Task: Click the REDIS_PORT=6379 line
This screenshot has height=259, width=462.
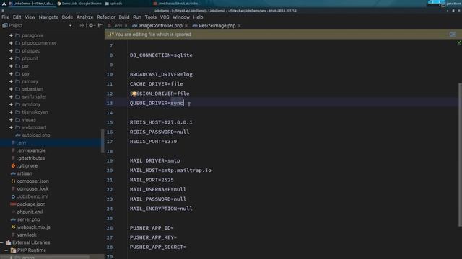Action: click(153, 142)
